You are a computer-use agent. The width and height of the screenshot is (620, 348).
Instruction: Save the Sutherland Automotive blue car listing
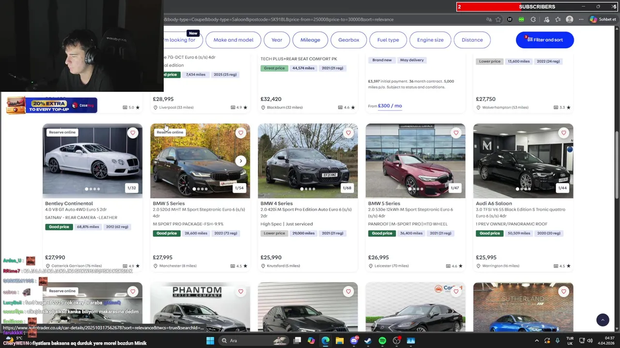pos(563,291)
